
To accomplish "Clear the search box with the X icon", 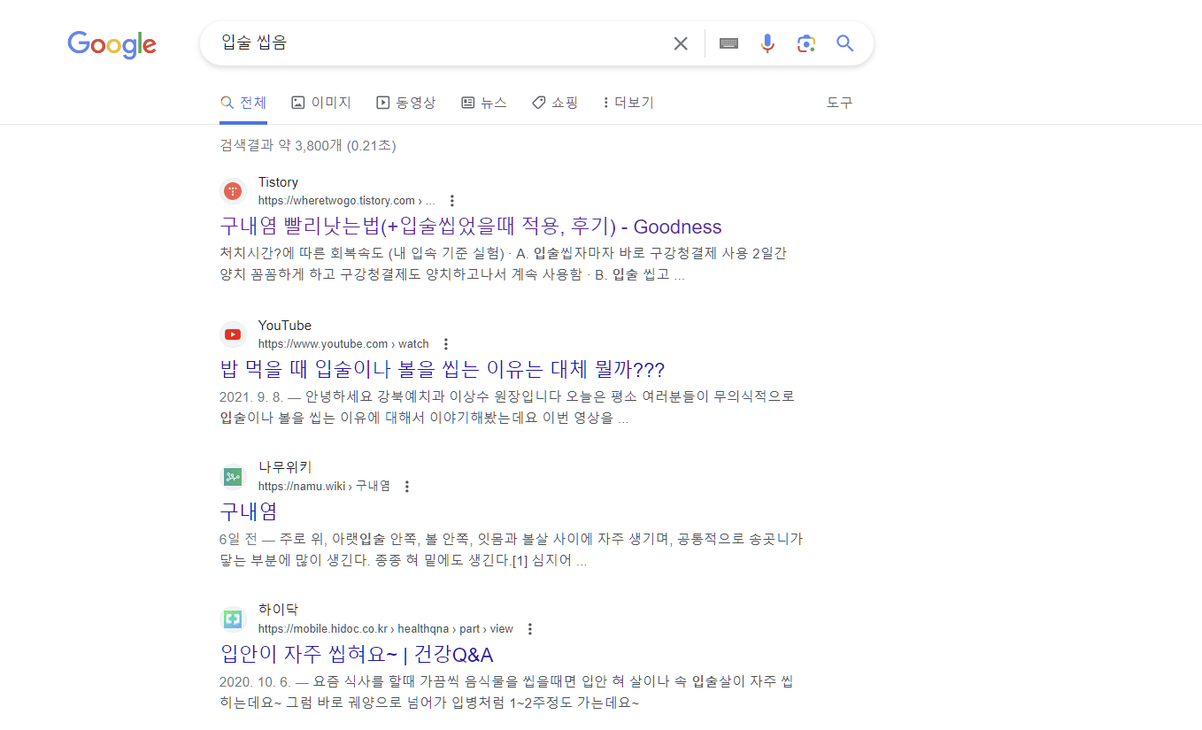I will pos(681,43).
